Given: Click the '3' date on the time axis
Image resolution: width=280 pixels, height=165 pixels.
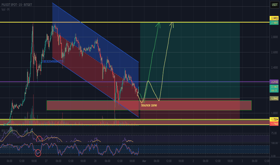Looking at the screenshot, I should click(x=242, y=161).
